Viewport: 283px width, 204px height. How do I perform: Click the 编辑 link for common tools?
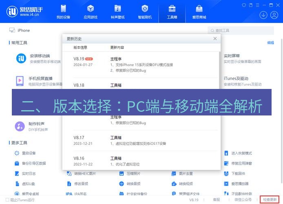[x=270, y=42]
